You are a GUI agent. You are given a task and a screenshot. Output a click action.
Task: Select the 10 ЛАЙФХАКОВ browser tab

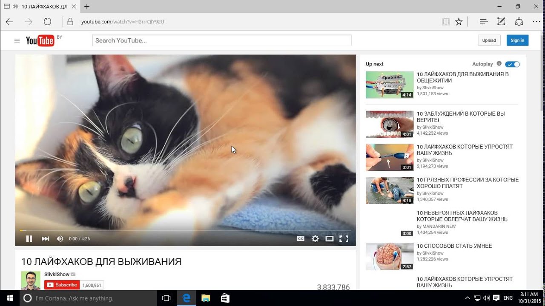[x=40, y=6]
